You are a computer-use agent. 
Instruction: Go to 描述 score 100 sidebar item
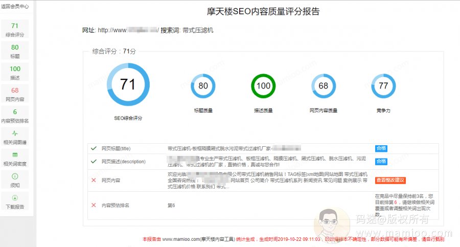(x=15, y=73)
